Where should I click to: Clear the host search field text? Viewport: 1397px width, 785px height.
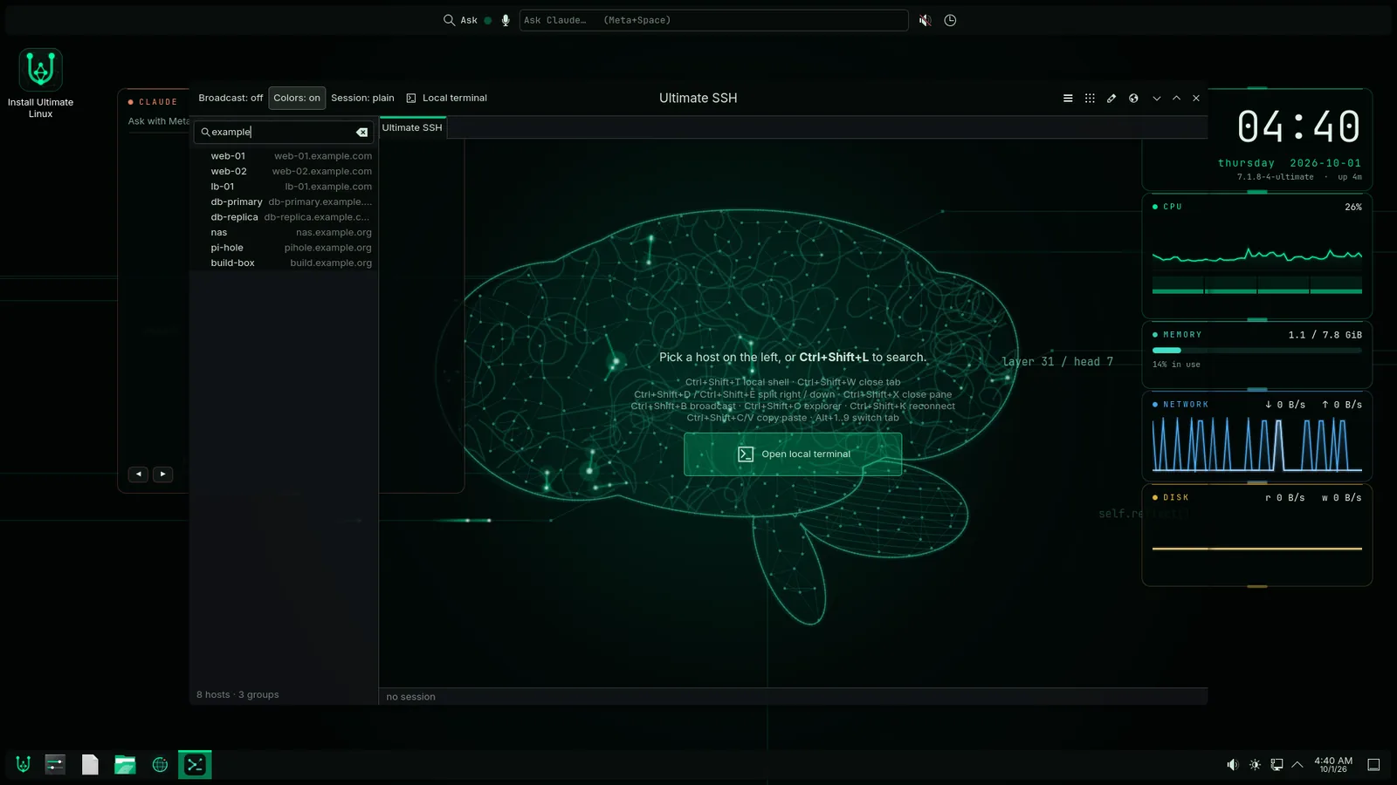point(361,133)
